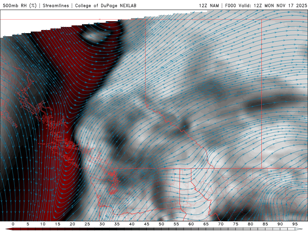Click the 45 value on the color scale
This screenshot has height=231, width=308.
[146, 224]
